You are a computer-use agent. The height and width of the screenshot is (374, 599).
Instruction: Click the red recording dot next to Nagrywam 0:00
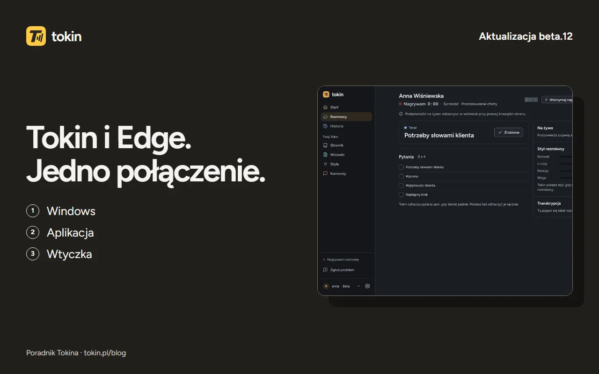(x=400, y=104)
